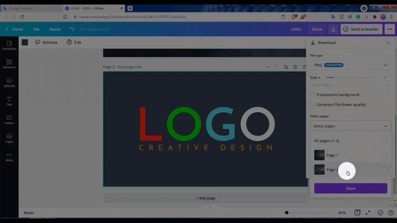Open the Text sidebar panel
Screen dimensions: 397x223
coord(9,101)
